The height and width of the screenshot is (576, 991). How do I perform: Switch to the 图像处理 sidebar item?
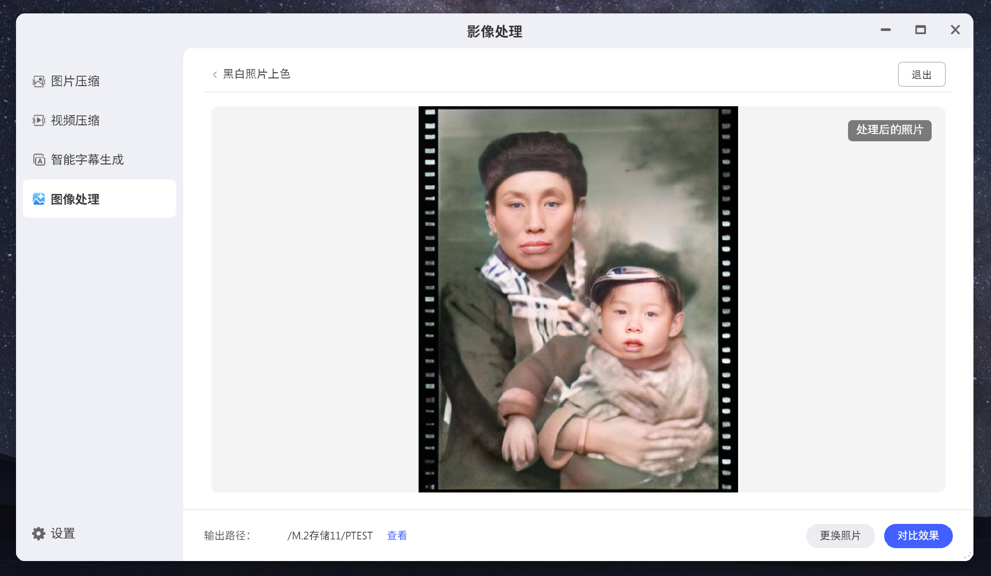(x=99, y=199)
